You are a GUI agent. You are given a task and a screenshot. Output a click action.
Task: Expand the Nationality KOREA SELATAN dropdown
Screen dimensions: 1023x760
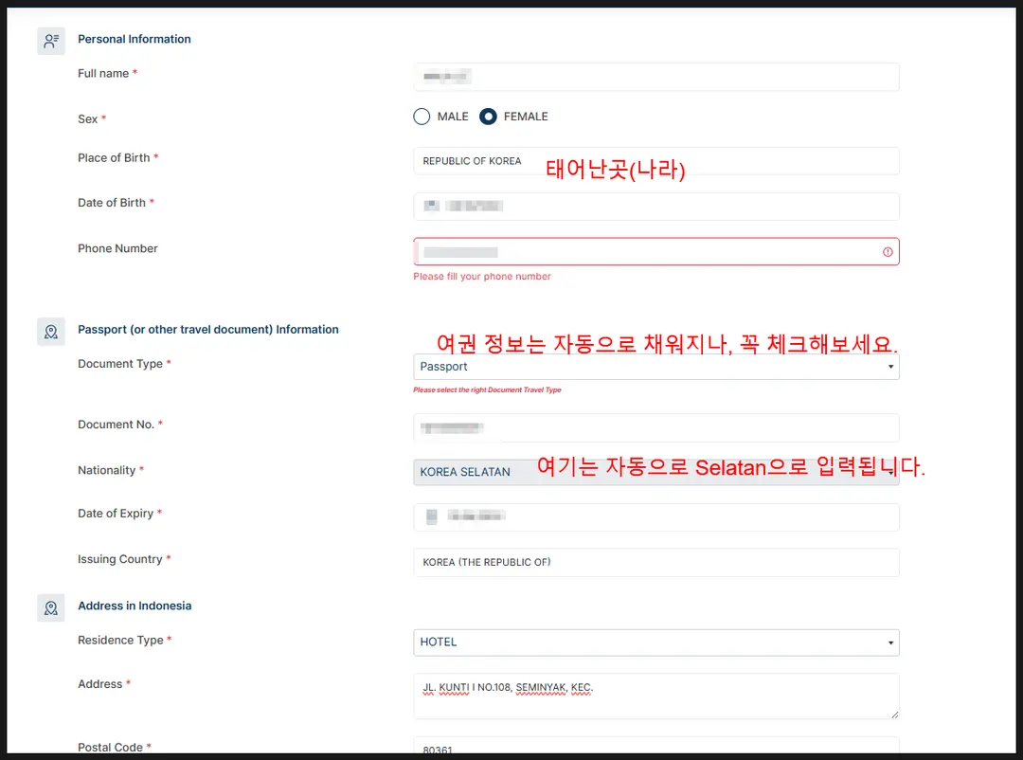(655, 472)
